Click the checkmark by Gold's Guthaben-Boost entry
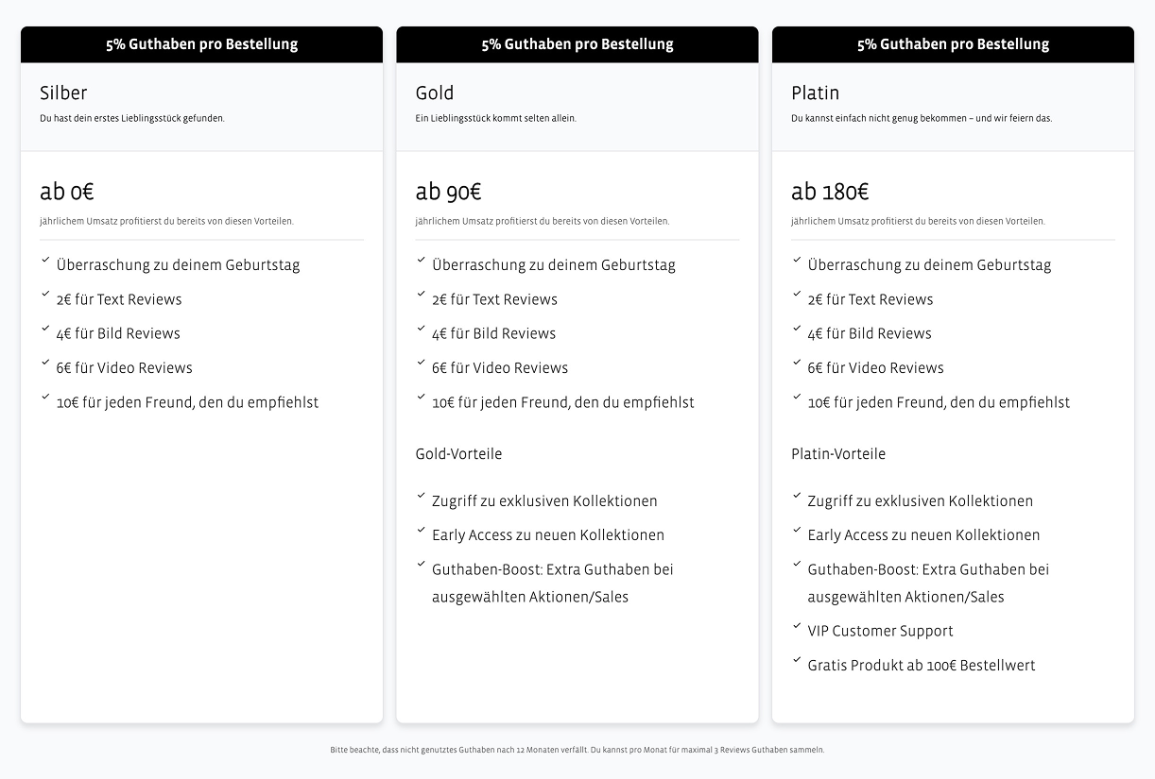The width and height of the screenshot is (1155, 779). coord(421,564)
